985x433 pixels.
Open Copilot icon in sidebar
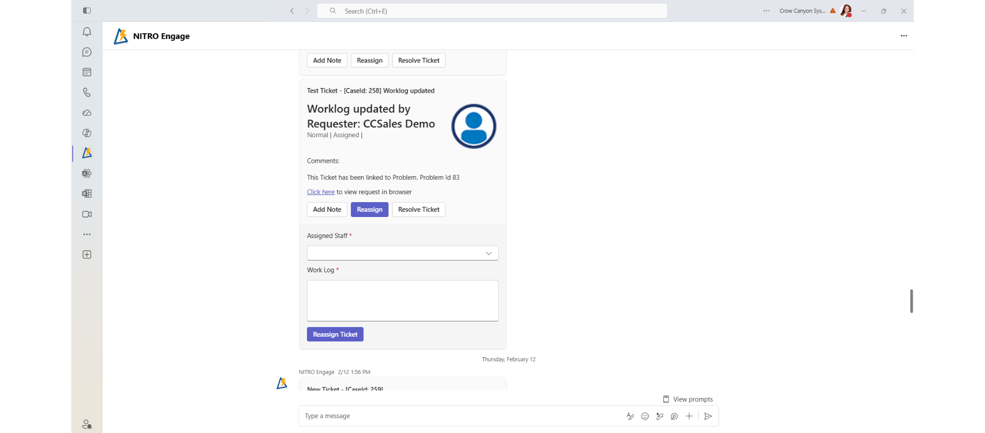87,133
